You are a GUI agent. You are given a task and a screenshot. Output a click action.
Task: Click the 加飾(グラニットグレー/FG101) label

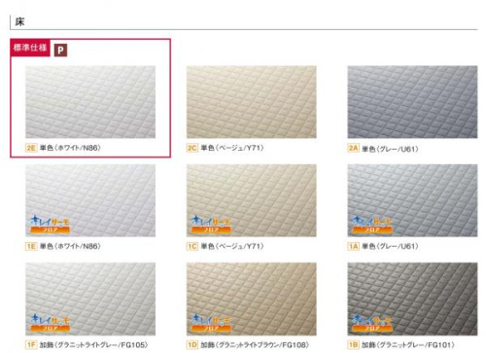pos(408,345)
